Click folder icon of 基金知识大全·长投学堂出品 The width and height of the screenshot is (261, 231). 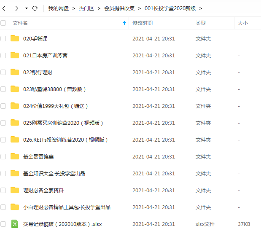pyautogui.click(x=15, y=173)
